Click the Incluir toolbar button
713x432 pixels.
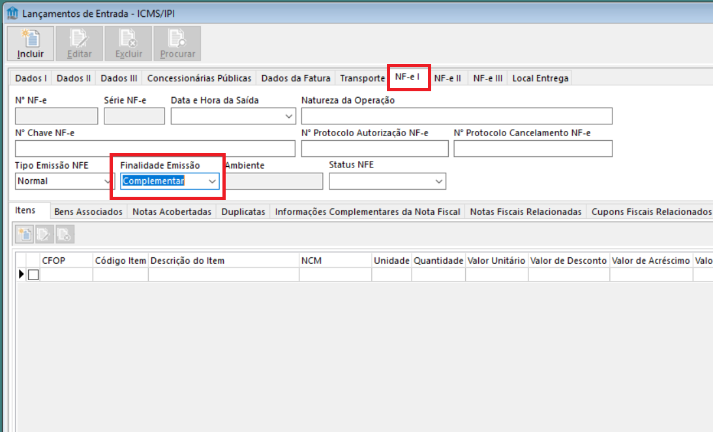(x=31, y=44)
